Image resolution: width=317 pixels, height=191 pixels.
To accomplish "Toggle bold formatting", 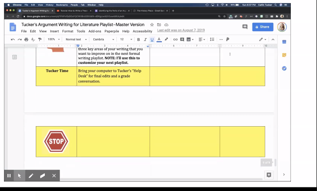I will tap(139, 40).
